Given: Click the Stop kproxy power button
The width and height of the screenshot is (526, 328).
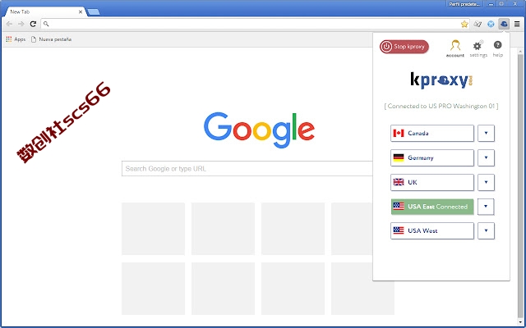Looking at the screenshot, I should pos(404,47).
